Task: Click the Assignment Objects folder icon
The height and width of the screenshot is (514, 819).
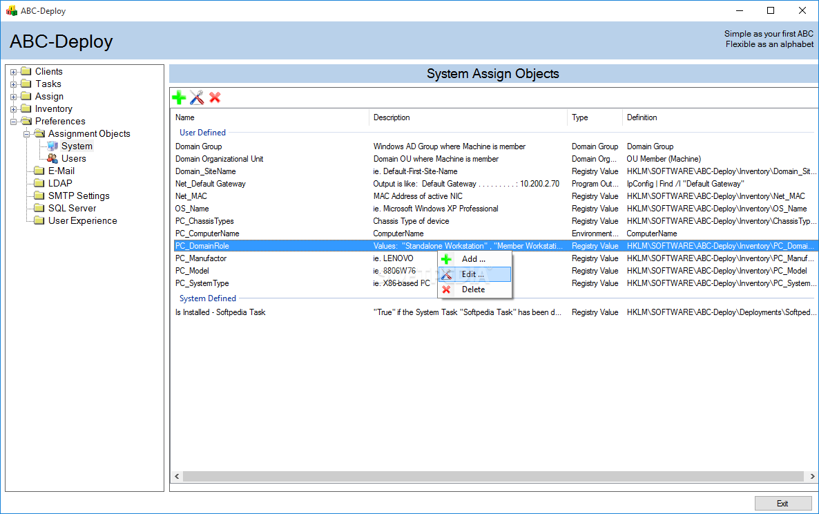Action: pos(39,134)
